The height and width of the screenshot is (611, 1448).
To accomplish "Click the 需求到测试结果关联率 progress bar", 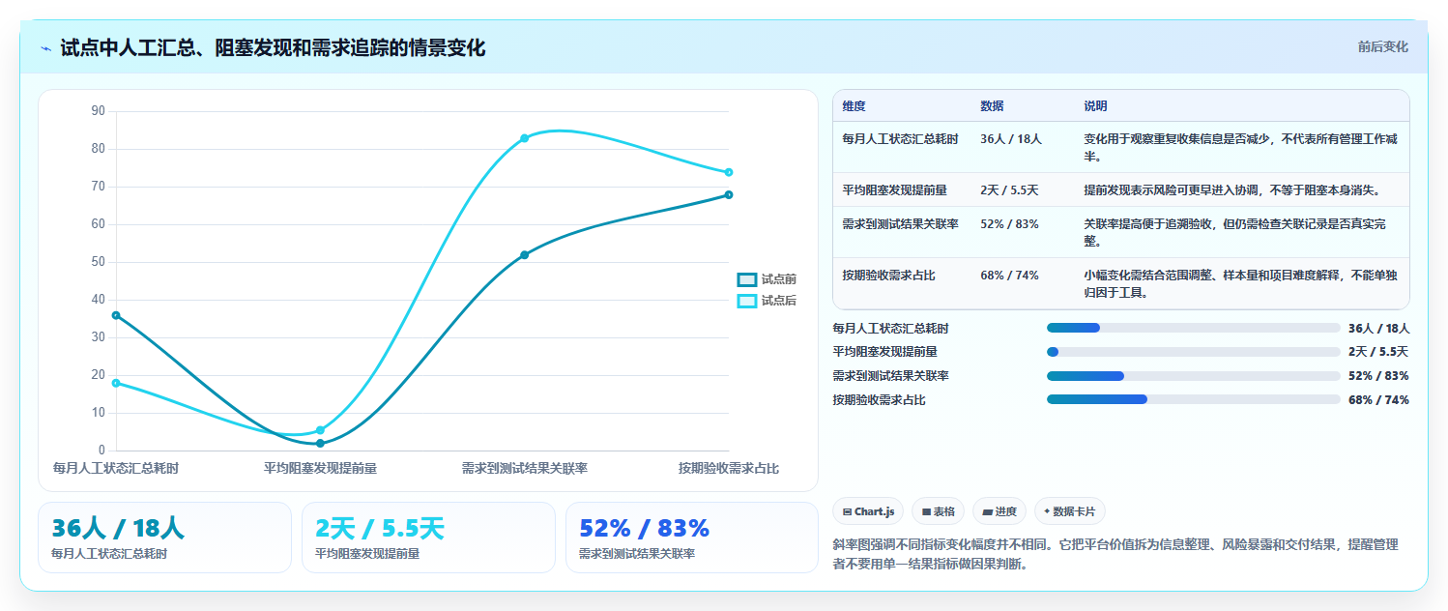I will [x=1193, y=375].
